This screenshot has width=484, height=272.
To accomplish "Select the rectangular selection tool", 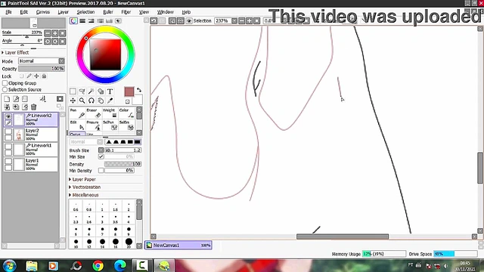I will pyautogui.click(x=73, y=91).
